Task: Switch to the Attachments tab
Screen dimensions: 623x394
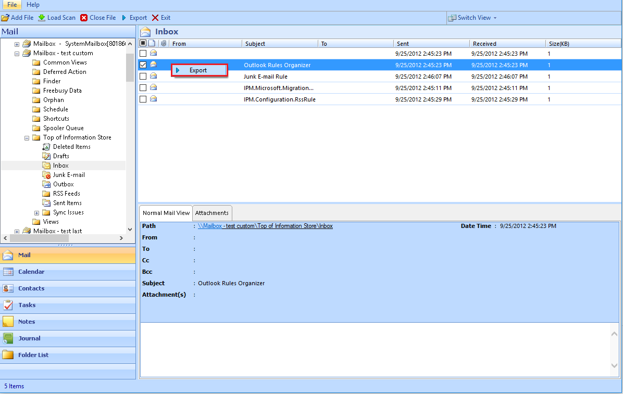Action: coord(212,213)
